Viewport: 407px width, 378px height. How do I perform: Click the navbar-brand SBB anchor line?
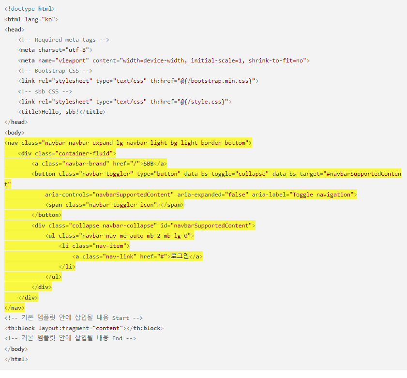tap(99, 164)
